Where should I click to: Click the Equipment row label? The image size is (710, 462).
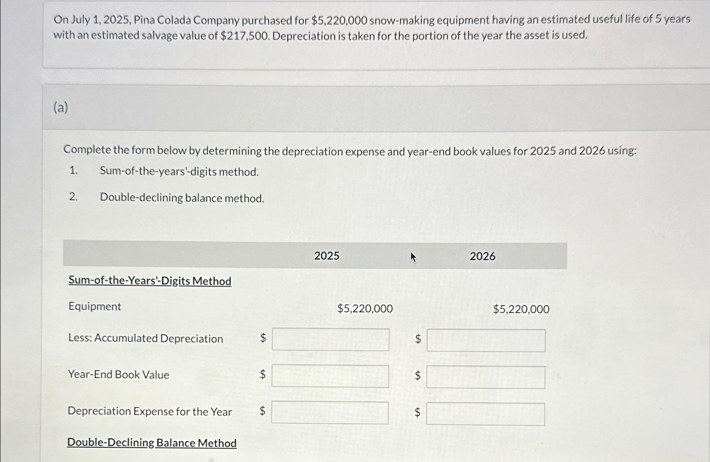[95, 306]
